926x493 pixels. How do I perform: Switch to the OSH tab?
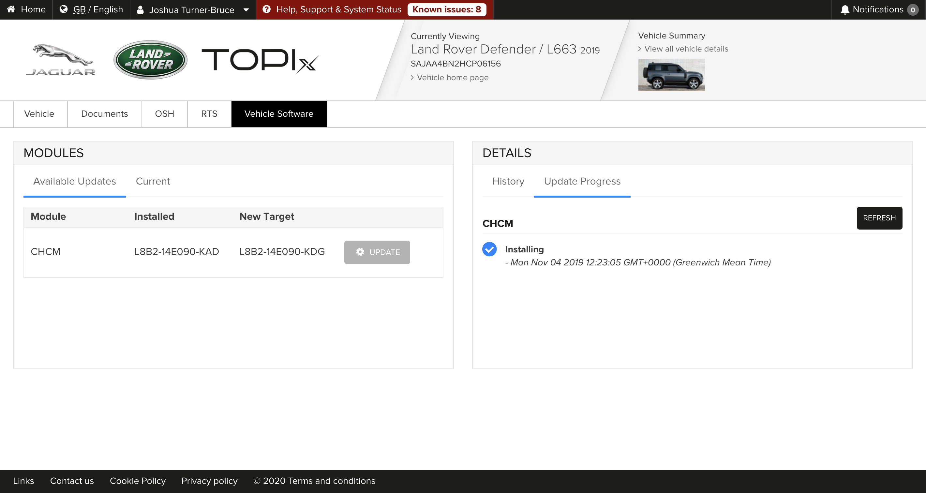point(165,113)
